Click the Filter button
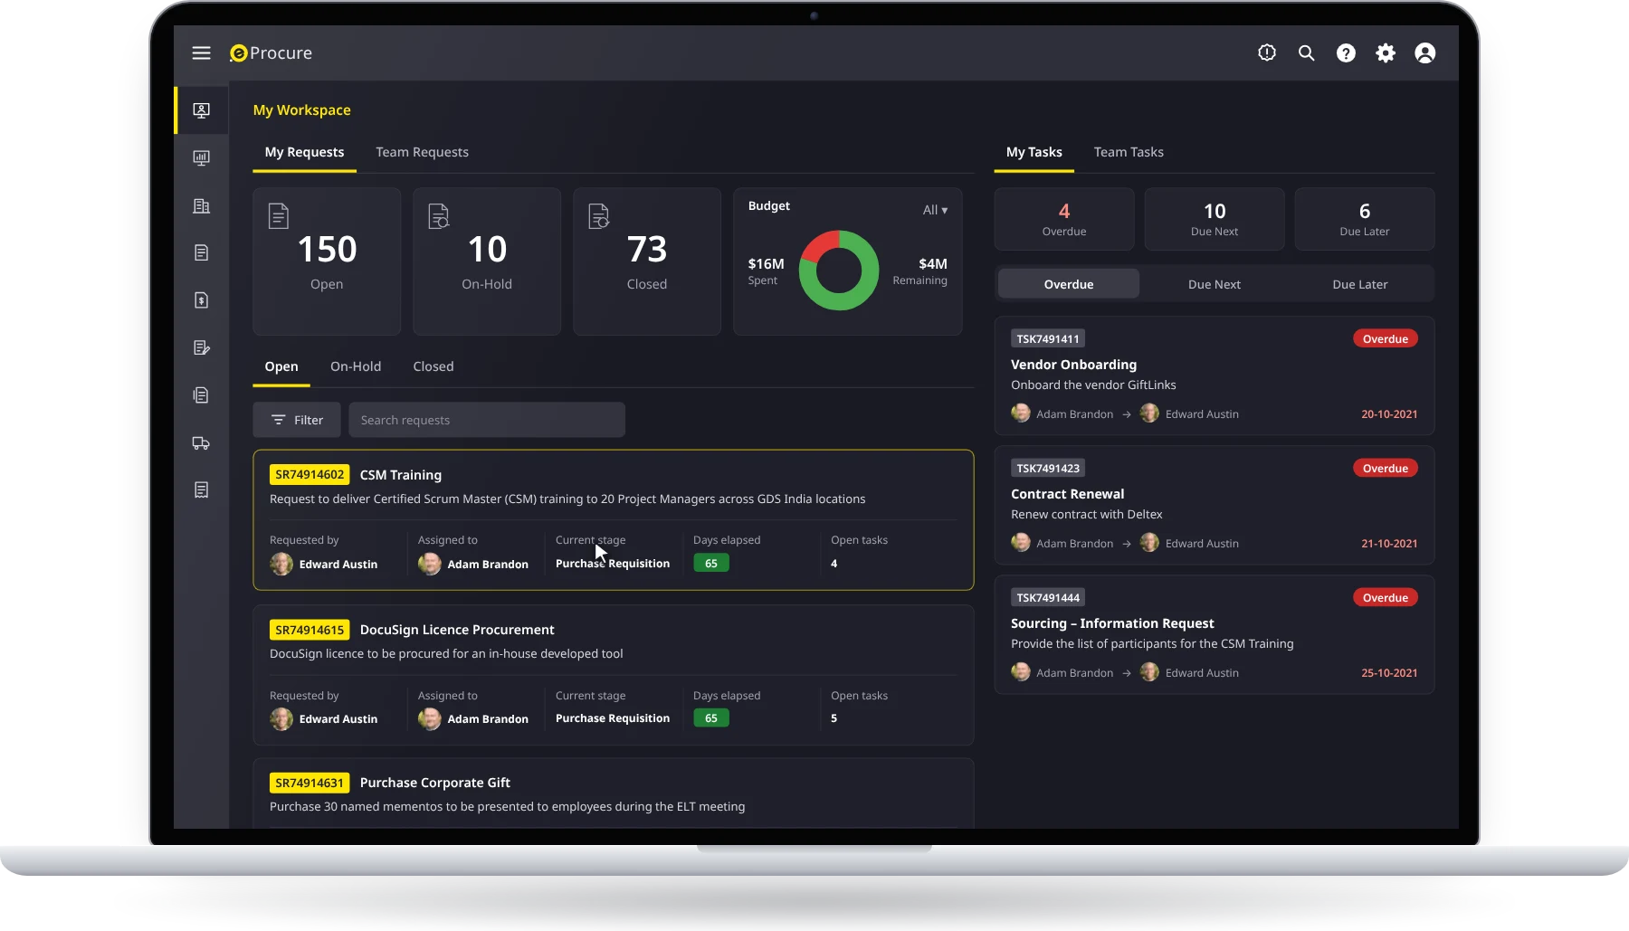The width and height of the screenshot is (1629, 931). coord(297,420)
